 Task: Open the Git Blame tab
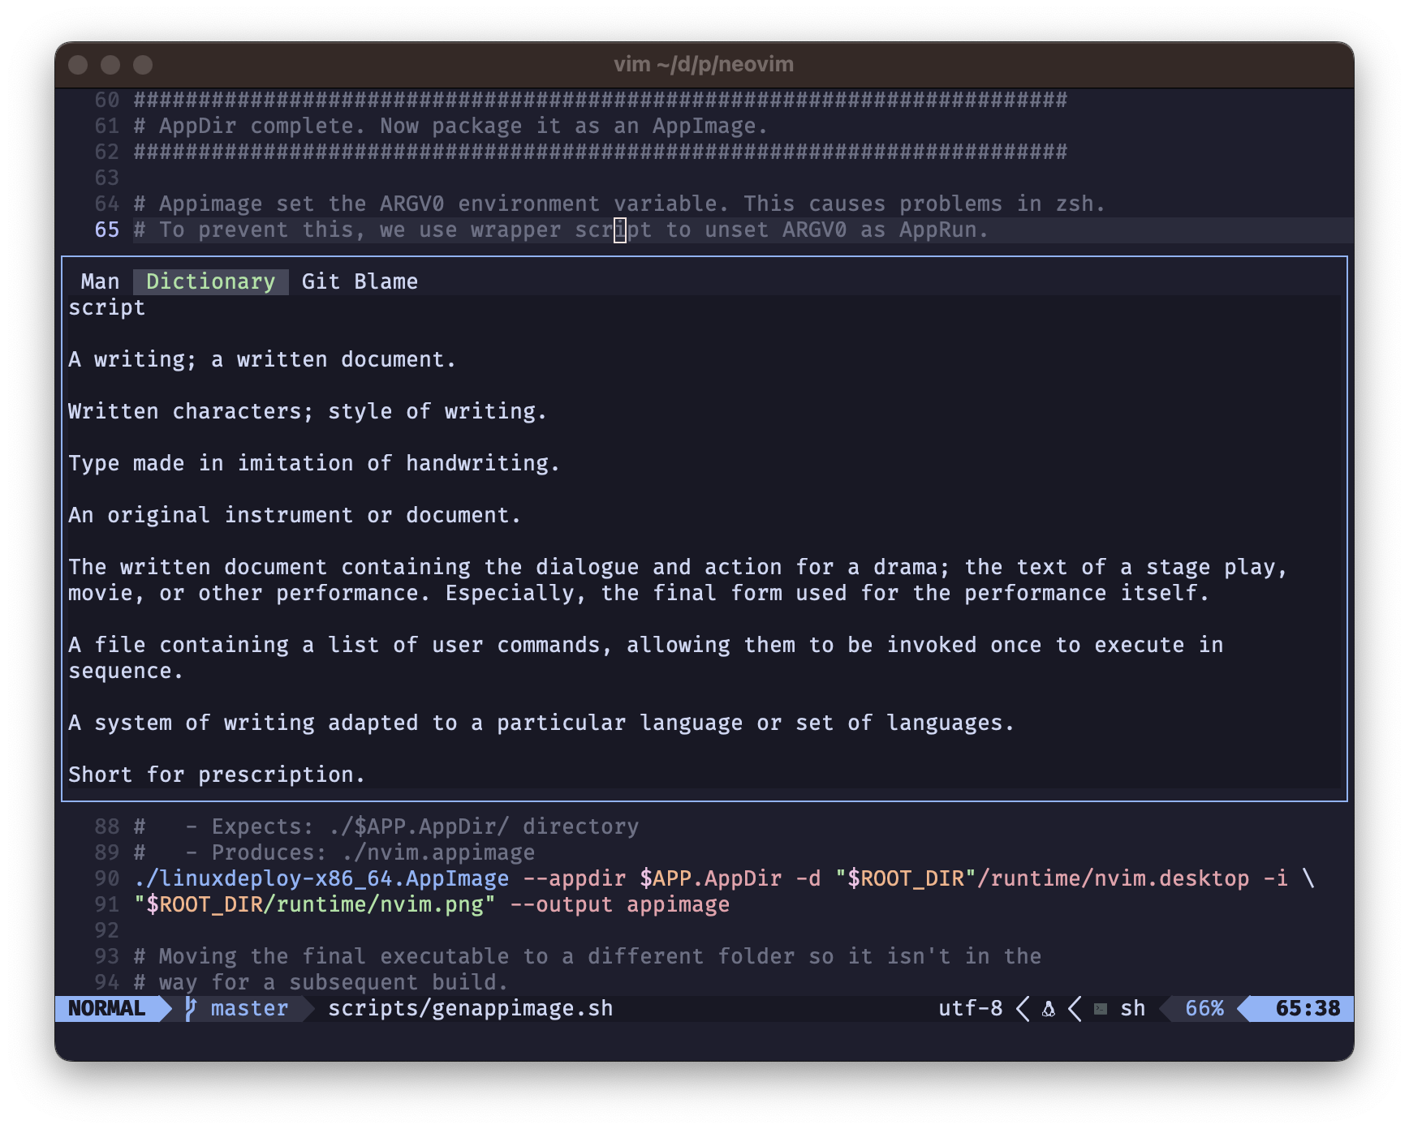point(360,281)
